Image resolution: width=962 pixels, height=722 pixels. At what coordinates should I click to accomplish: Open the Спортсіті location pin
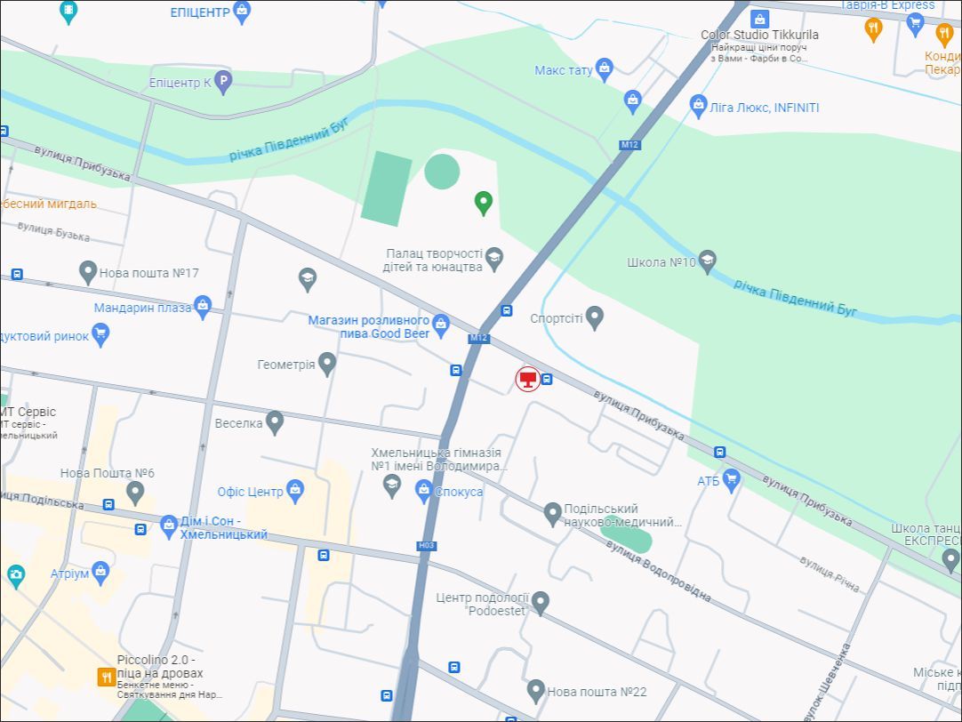[x=595, y=317]
